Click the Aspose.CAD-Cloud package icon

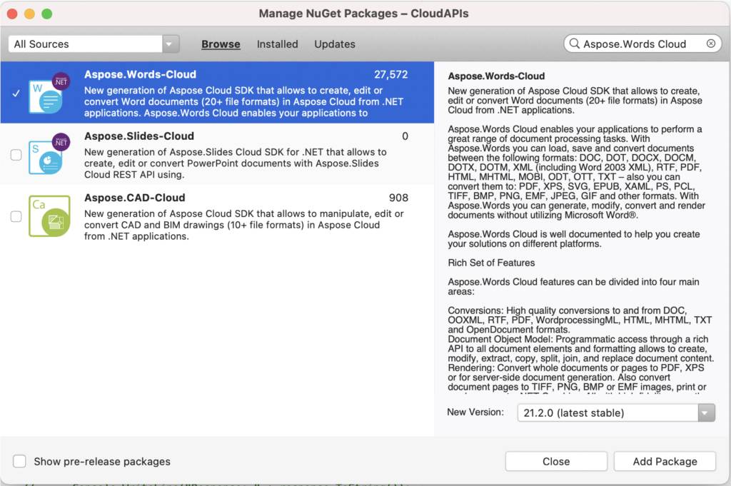[49, 216]
